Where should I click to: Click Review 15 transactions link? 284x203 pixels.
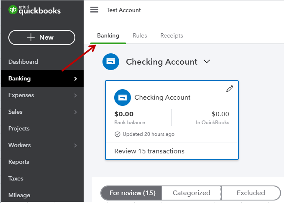coord(149,151)
